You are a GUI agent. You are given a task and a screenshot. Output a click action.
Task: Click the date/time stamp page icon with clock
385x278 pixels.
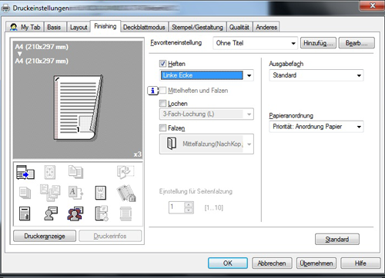[102, 213]
